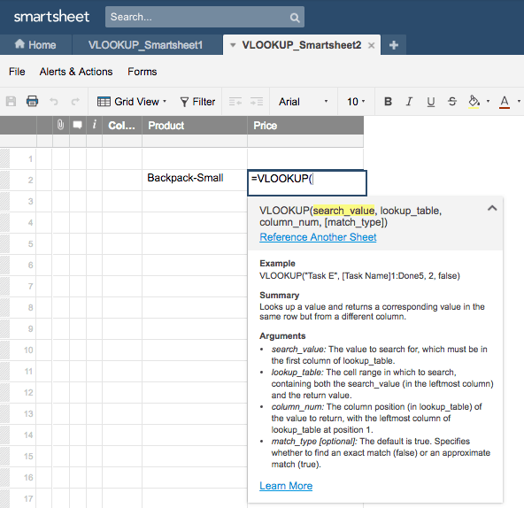Image resolution: width=524 pixels, height=508 pixels.
Task: Click the Print icon
Action: click(32, 101)
